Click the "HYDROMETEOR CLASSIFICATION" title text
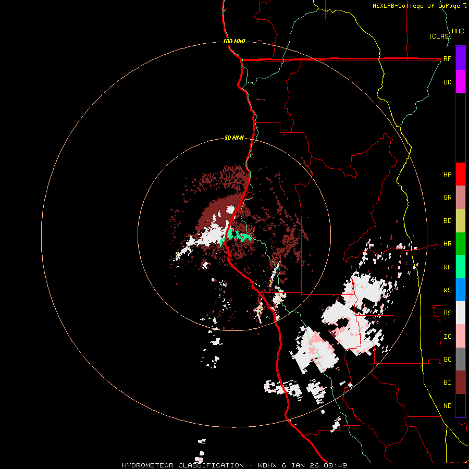This screenshot has width=469, height=469. [x=183, y=465]
